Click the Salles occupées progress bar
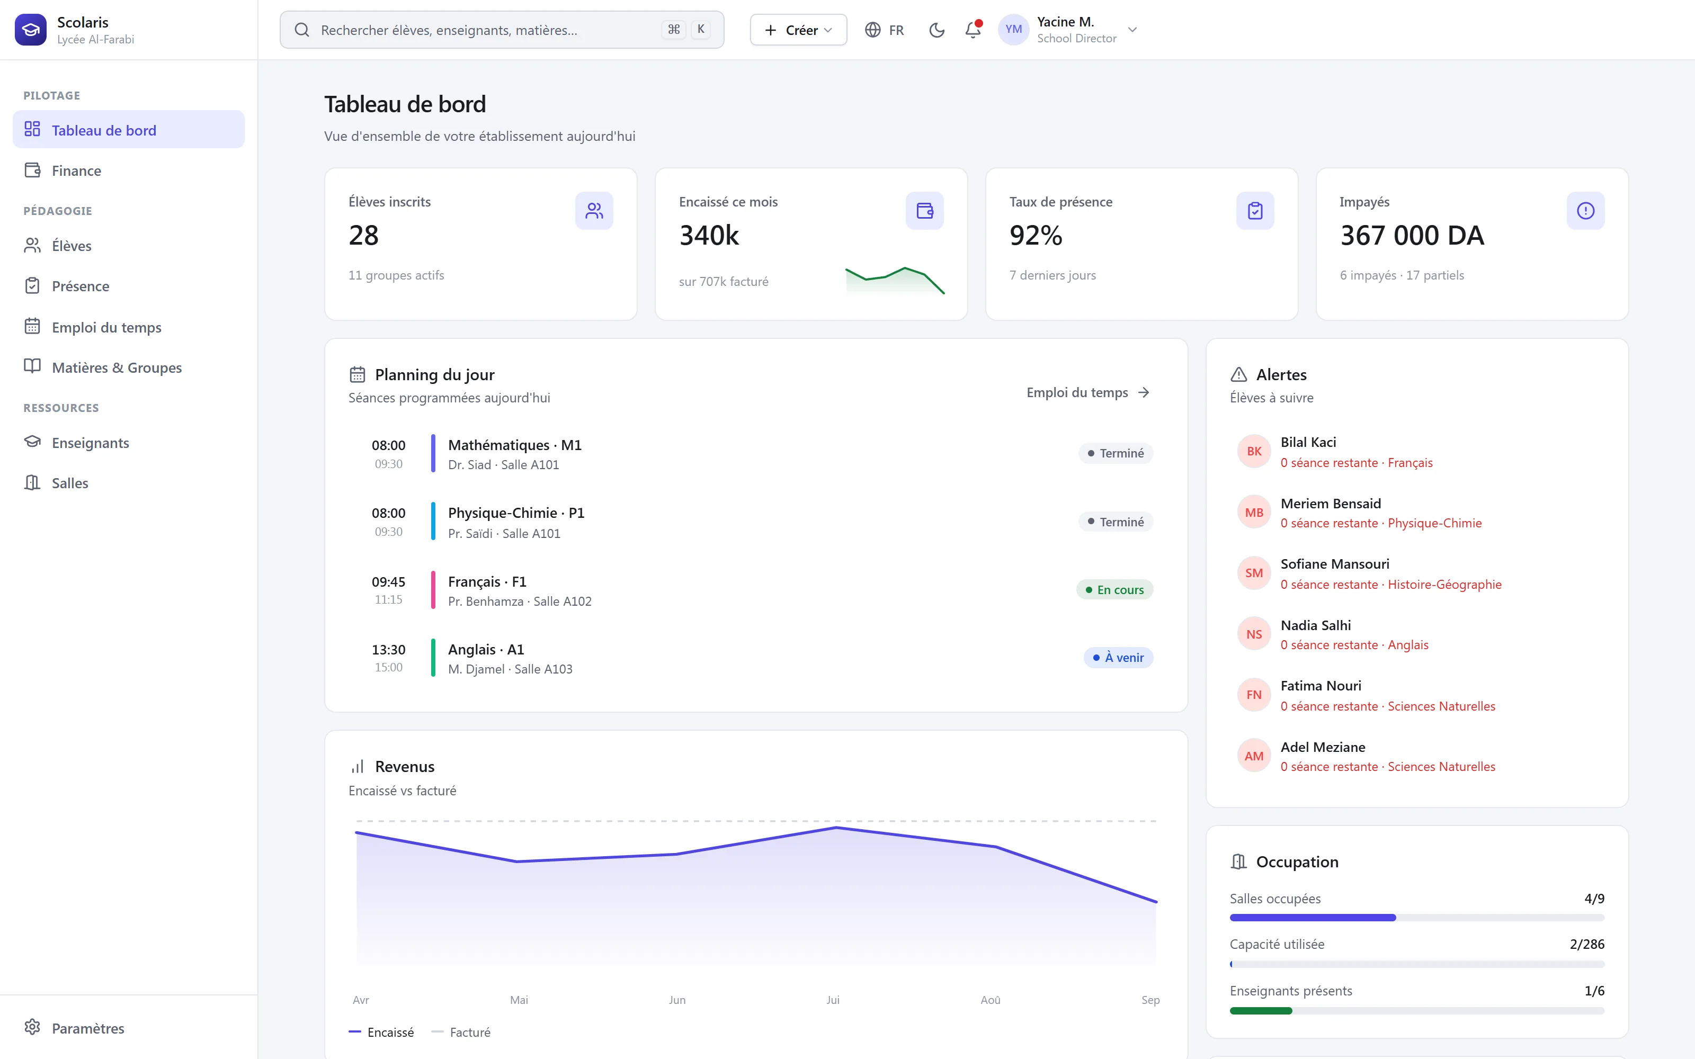Screen dimensions: 1695x1059 click(1416, 918)
